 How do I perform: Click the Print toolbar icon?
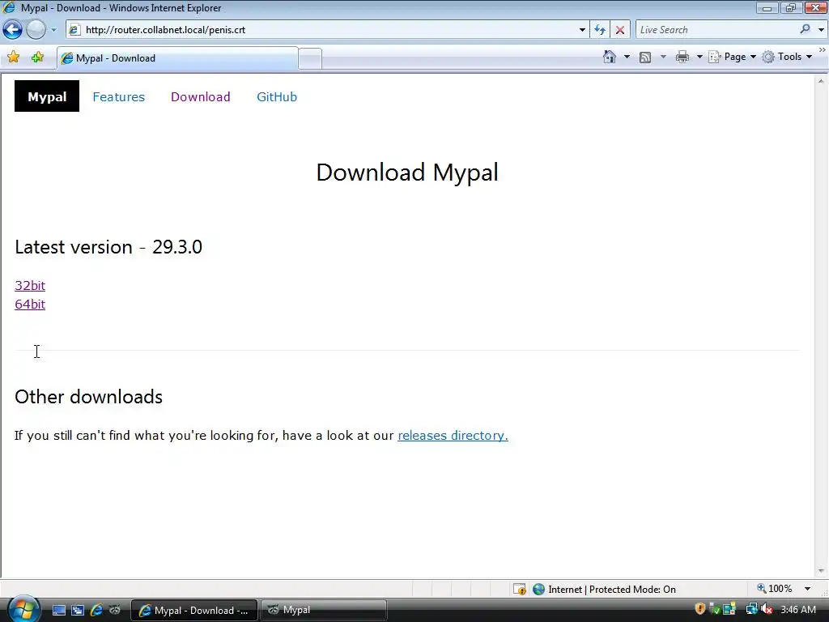coord(682,57)
